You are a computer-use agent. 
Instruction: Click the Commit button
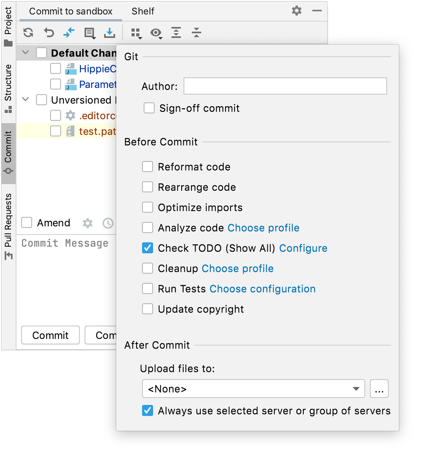tap(50, 335)
